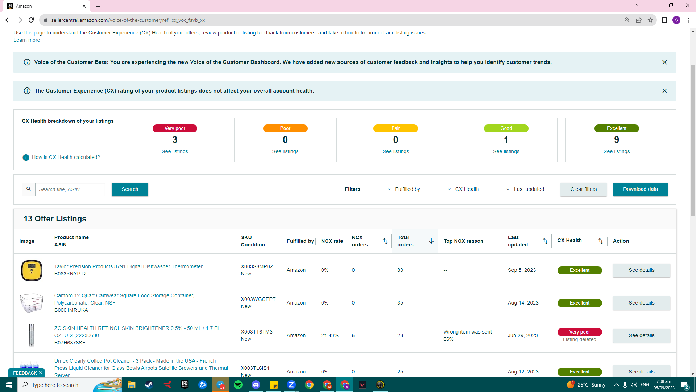
Task: Dismiss the Voice of the Customer Beta banner
Action: click(x=664, y=62)
